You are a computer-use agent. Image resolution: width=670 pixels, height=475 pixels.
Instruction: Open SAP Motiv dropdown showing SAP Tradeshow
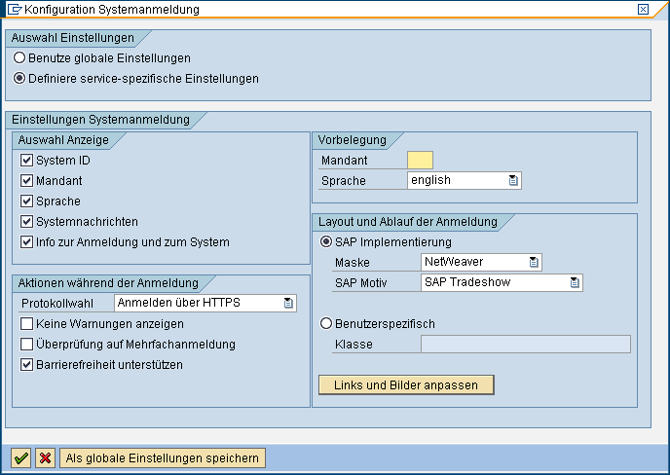(x=502, y=282)
